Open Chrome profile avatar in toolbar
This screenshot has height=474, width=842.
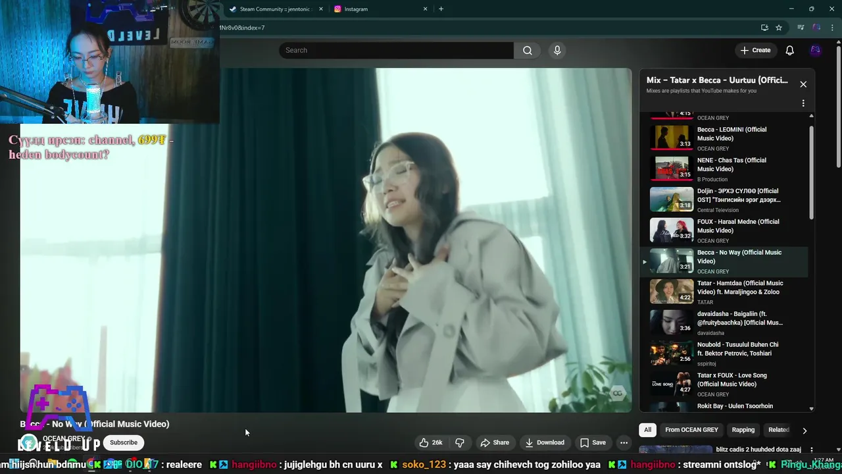[816, 28]
